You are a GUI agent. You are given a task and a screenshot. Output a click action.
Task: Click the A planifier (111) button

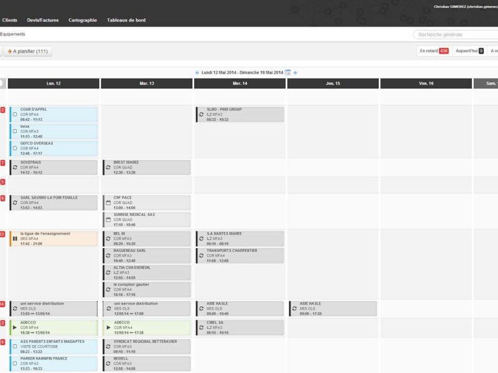(28, 51)
